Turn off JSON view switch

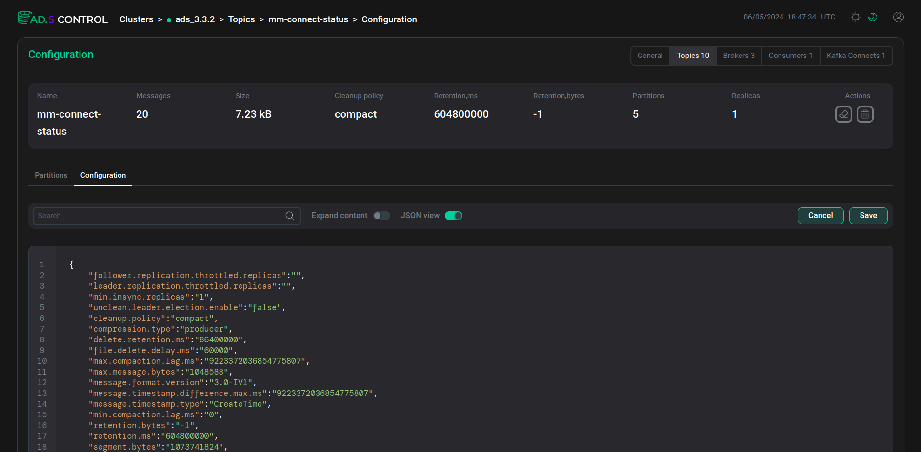pos(454,216)
